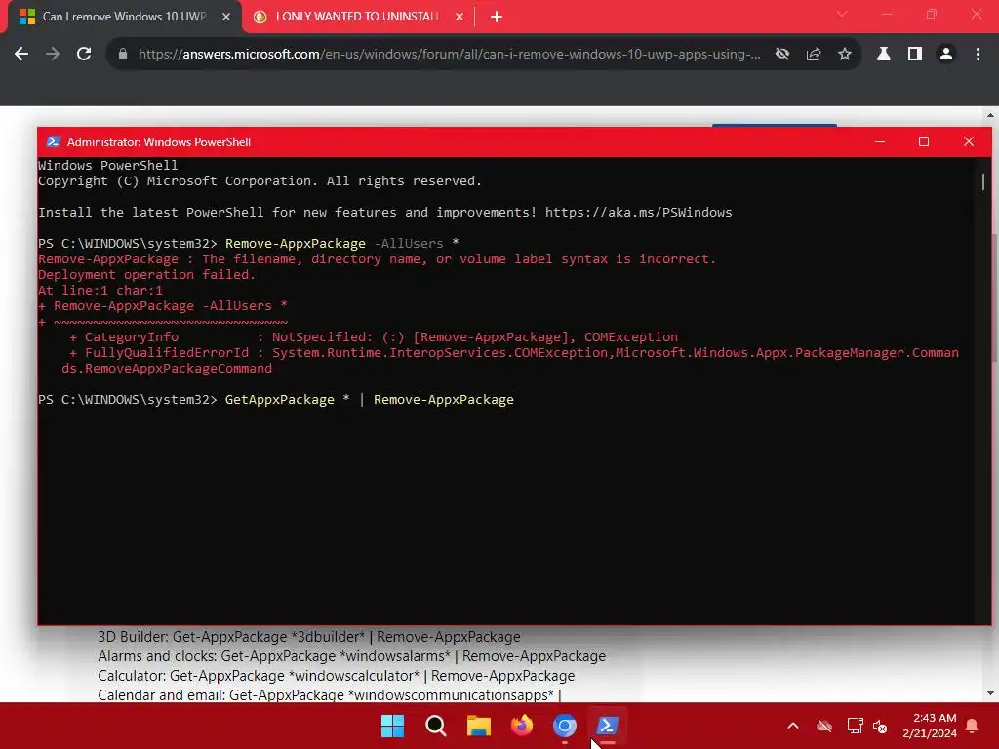Click the PowerShell vertical scrollbar thumb

click(x=983, y=181)
